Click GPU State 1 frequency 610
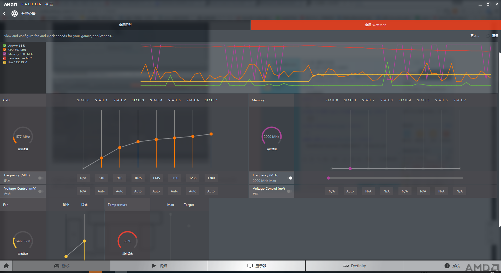This screenshot has height=273, width=501. click(x=101, y=178)
